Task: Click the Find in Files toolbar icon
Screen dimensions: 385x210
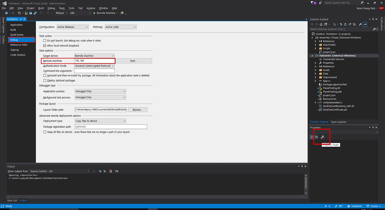Action: coord(122,13)
